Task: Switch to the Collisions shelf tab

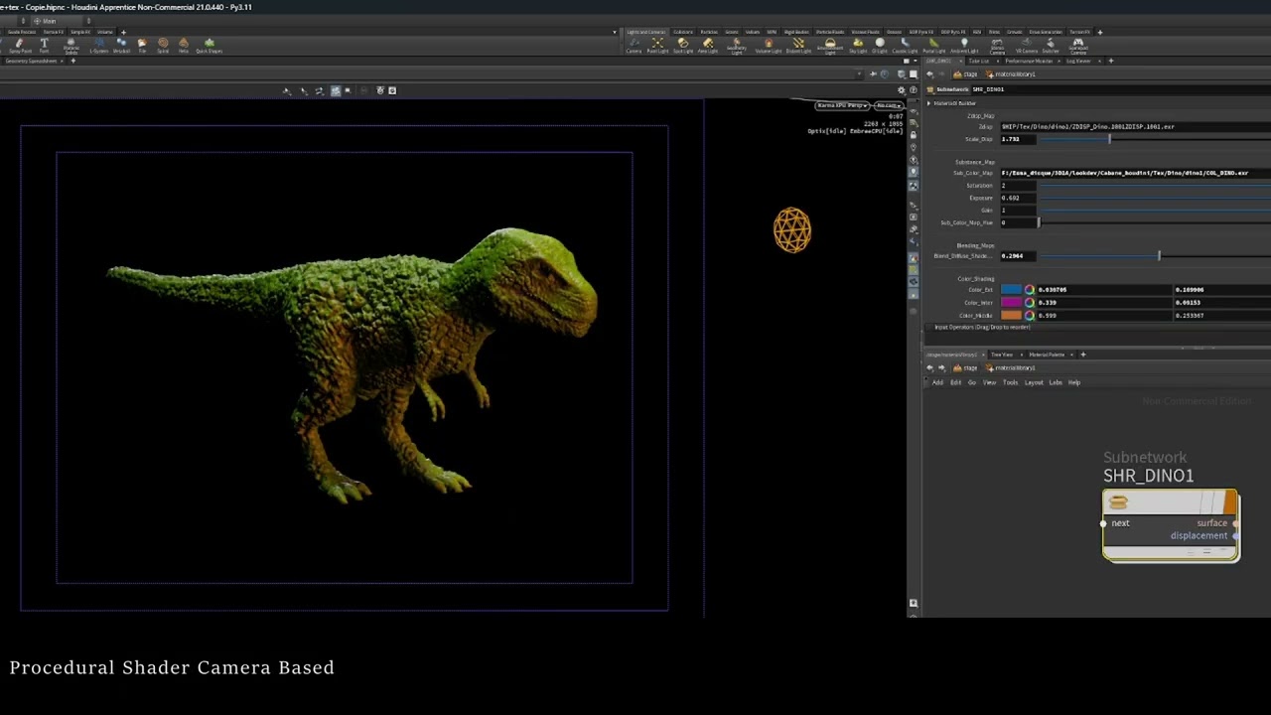Action: point(683,32)
